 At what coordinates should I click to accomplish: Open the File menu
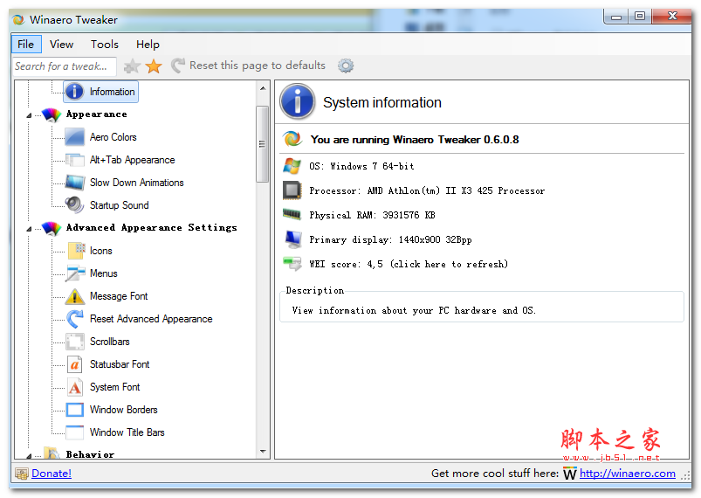pos(26,45)
